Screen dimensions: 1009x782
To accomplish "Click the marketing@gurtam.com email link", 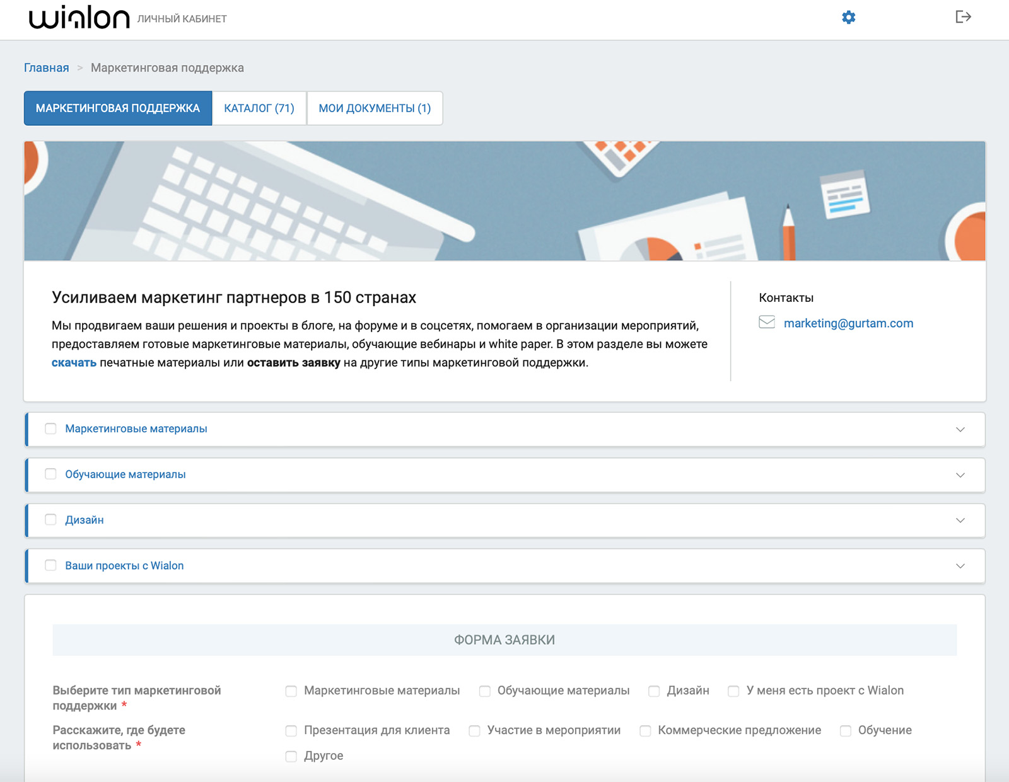I will 848,323.
